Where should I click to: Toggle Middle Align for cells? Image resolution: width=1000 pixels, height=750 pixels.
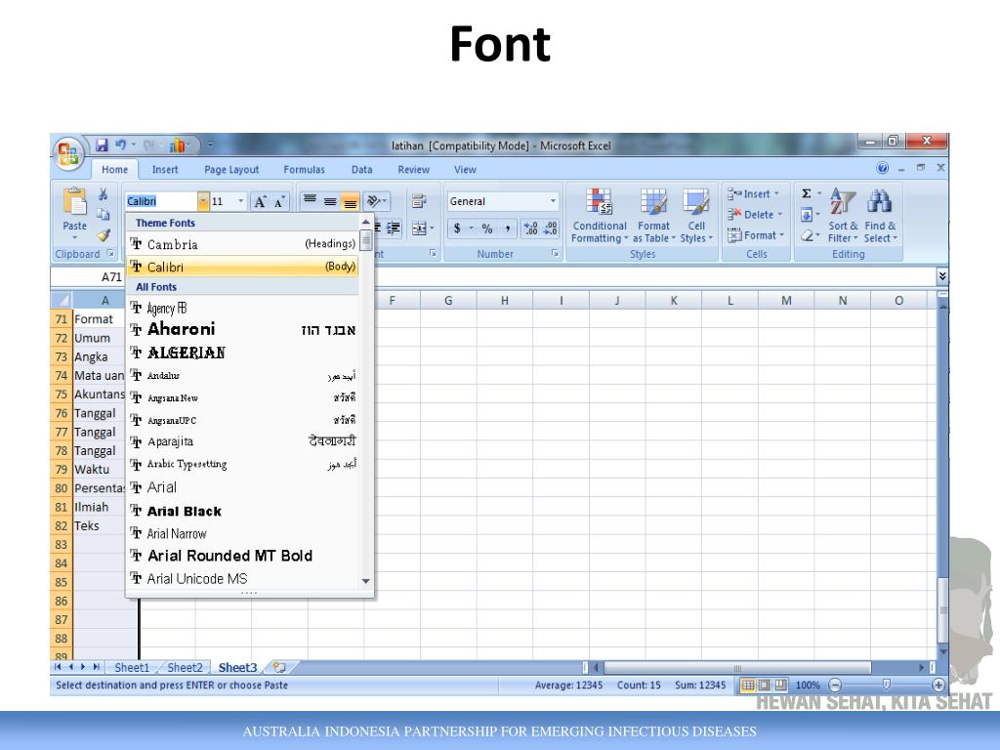click(x=330, y=201)
